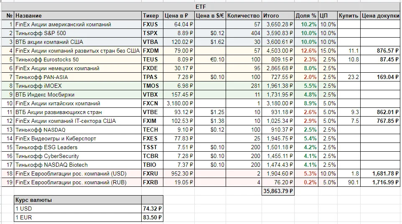Select grand total cell 35,863.79 ₽

[278, 191]
